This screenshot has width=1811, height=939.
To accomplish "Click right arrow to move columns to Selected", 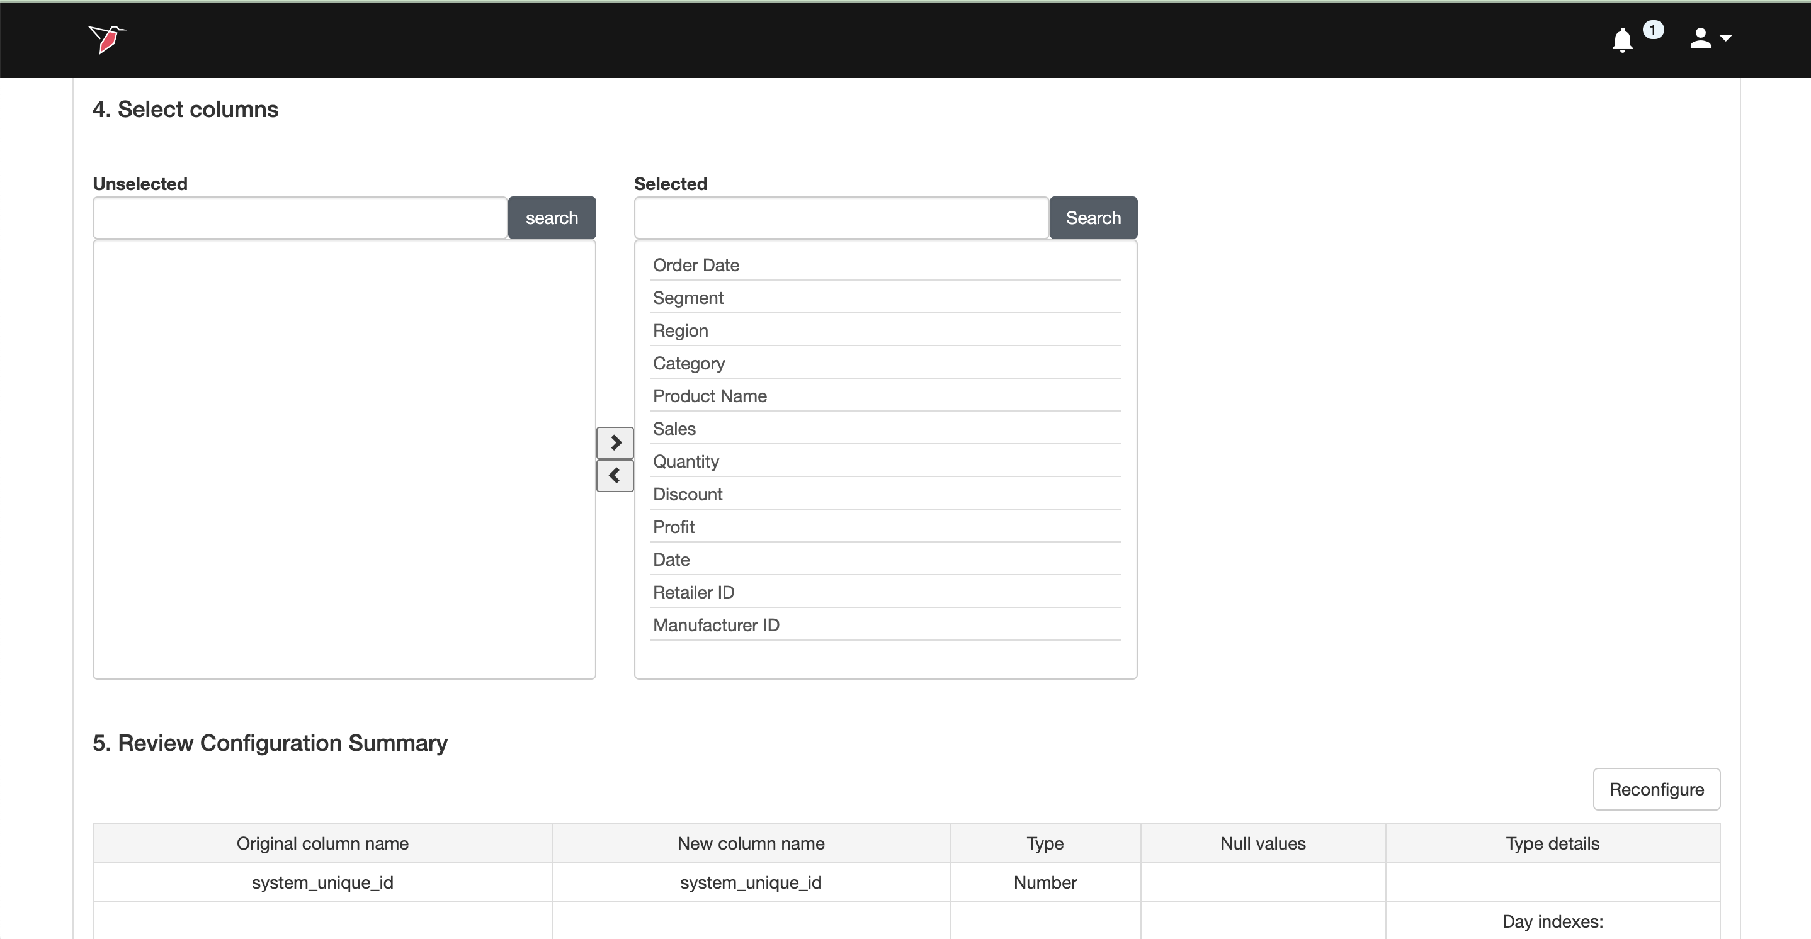I will [x=615, y=443].
